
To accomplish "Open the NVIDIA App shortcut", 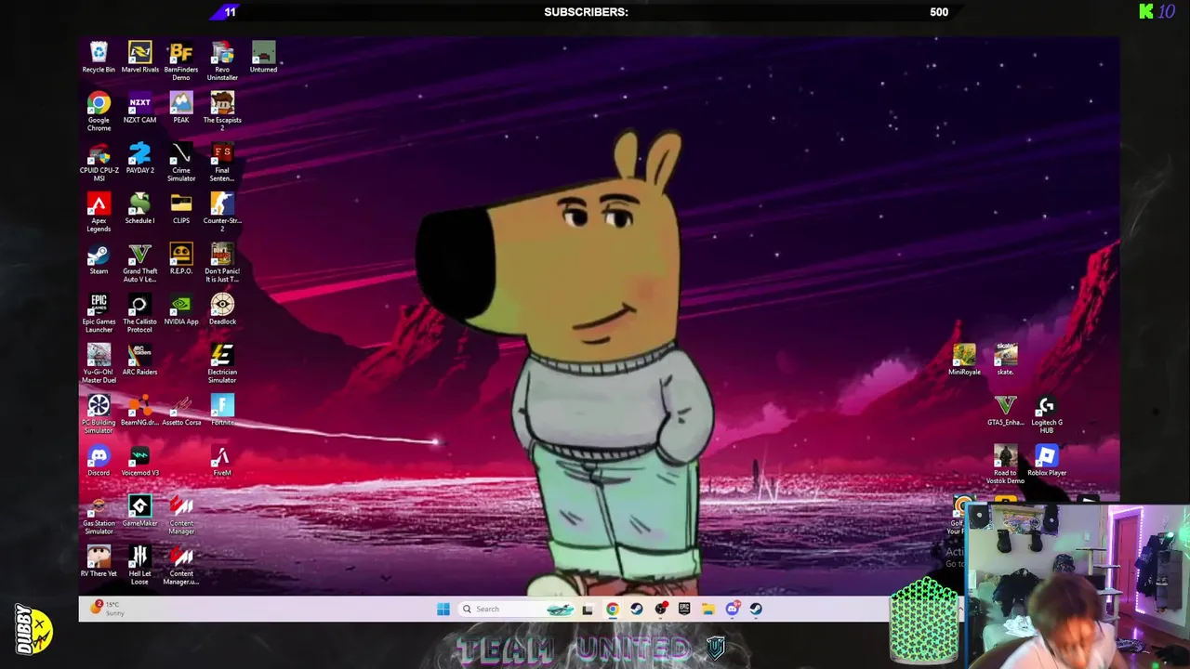I will tap(181, 308).
